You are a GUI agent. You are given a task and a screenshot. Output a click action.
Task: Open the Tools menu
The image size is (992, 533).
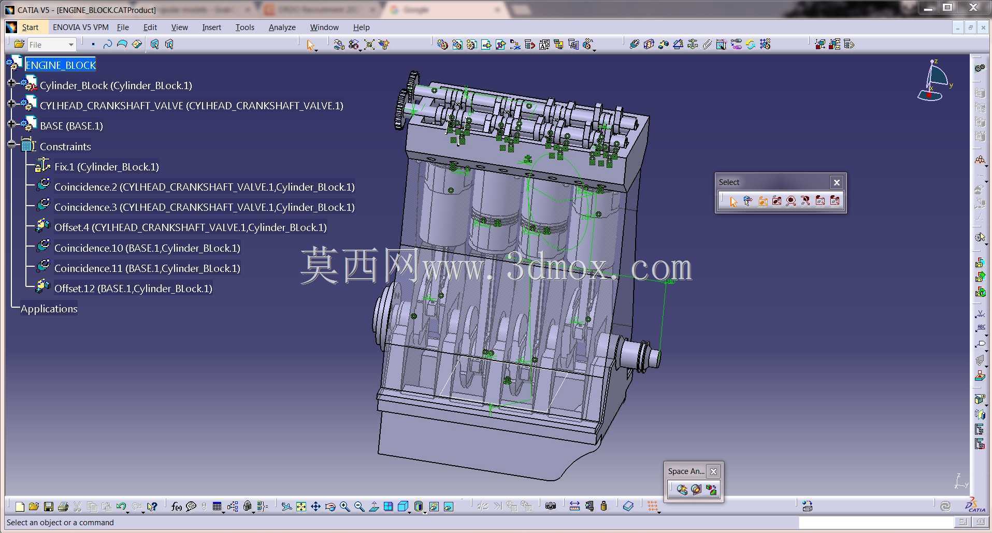click(x=245, y=27)
